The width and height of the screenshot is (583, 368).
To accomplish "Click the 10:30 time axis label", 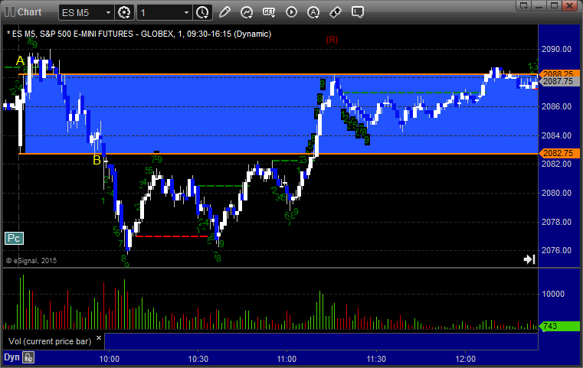I will coord(198,359).
